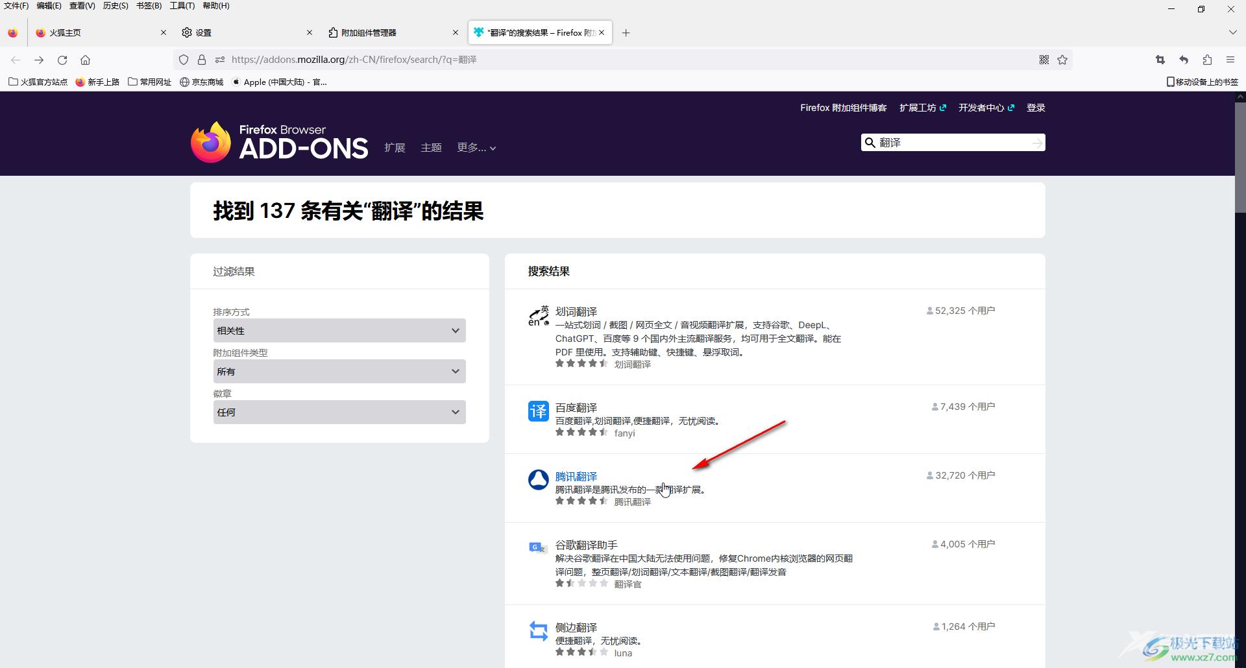This screenshot has width=1246, height=668.
Task: Expand the 附加组件类型 dropdown
Action: (x=339, y=372)
